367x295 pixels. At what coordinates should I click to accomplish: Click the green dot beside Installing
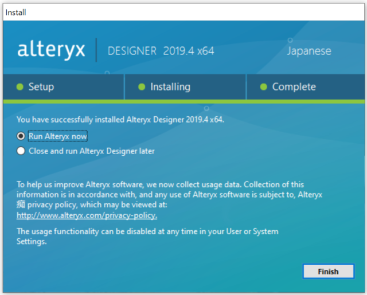coord(142,87)
